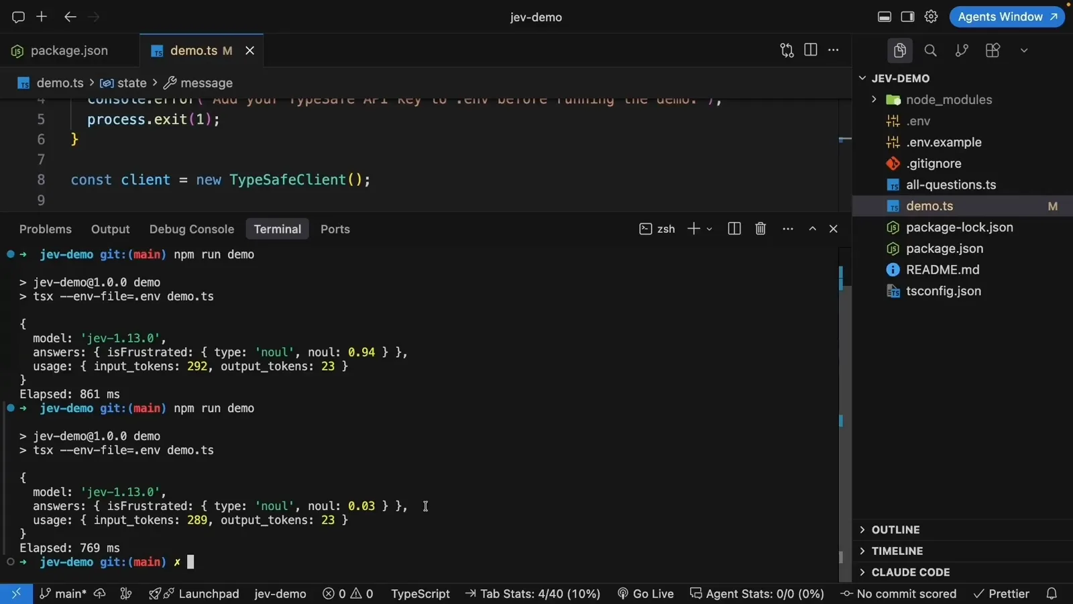Select the Terminal panel tab
1073x604 pixels.
(278, 229)
